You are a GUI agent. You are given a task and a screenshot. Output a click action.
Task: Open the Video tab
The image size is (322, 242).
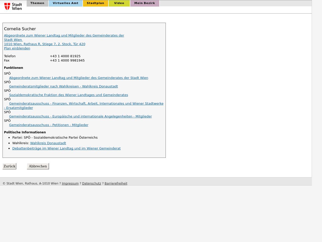coord(119,3)
